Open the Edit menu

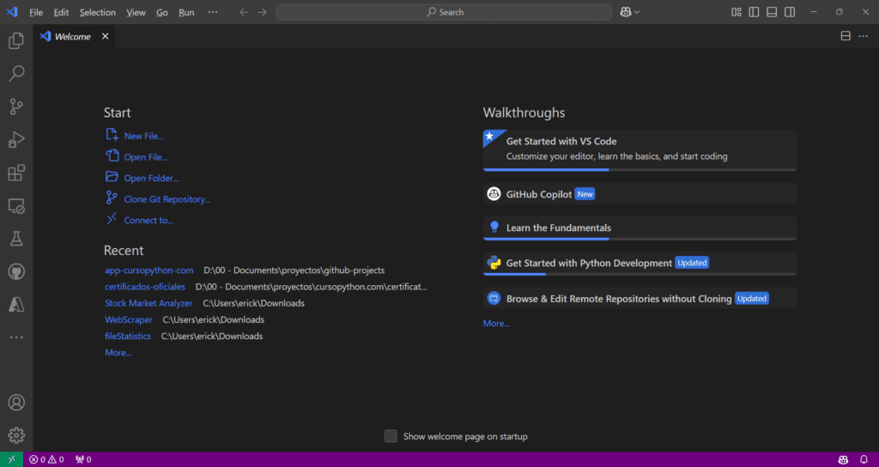coord(61,12)
